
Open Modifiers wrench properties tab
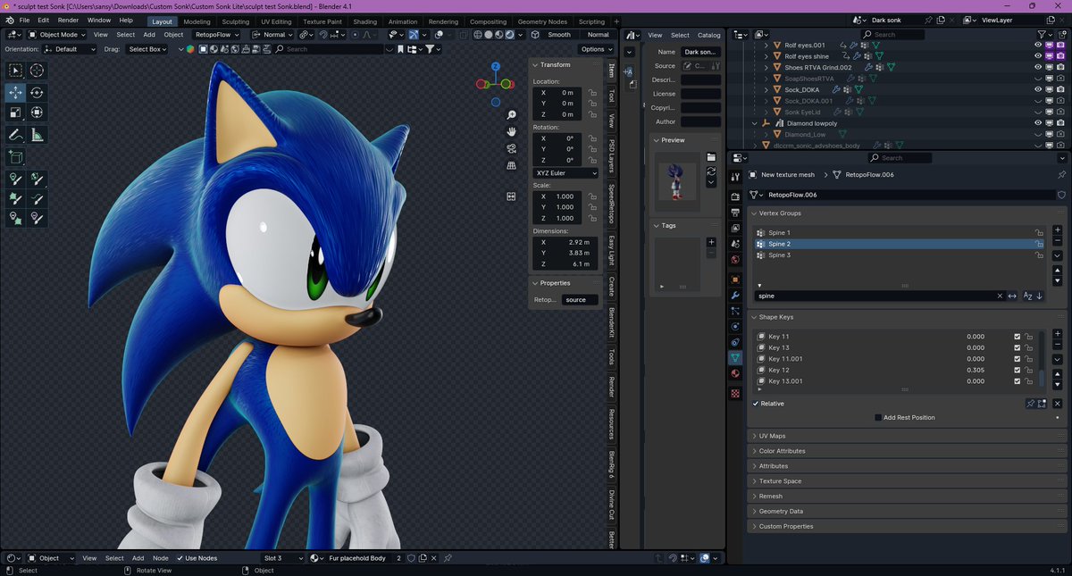[735, 296]
